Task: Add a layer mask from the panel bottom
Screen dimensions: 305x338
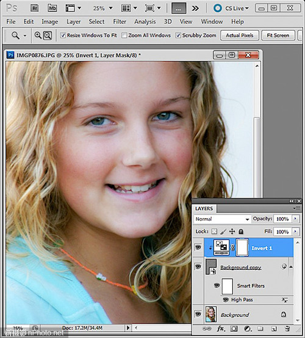Action: [234, 329]
